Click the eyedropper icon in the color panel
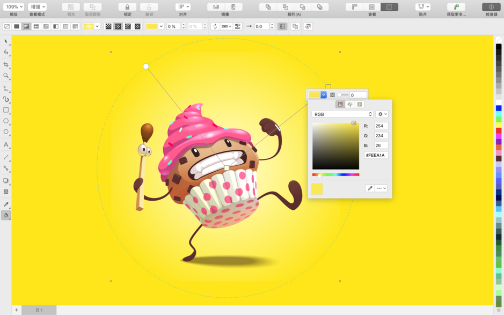Screen dimensions: 504x315 tap(370, 188)
